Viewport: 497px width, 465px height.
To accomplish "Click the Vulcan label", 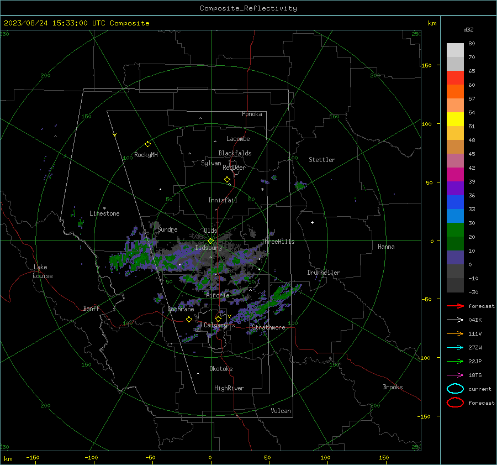I will [x=281, y=411].
